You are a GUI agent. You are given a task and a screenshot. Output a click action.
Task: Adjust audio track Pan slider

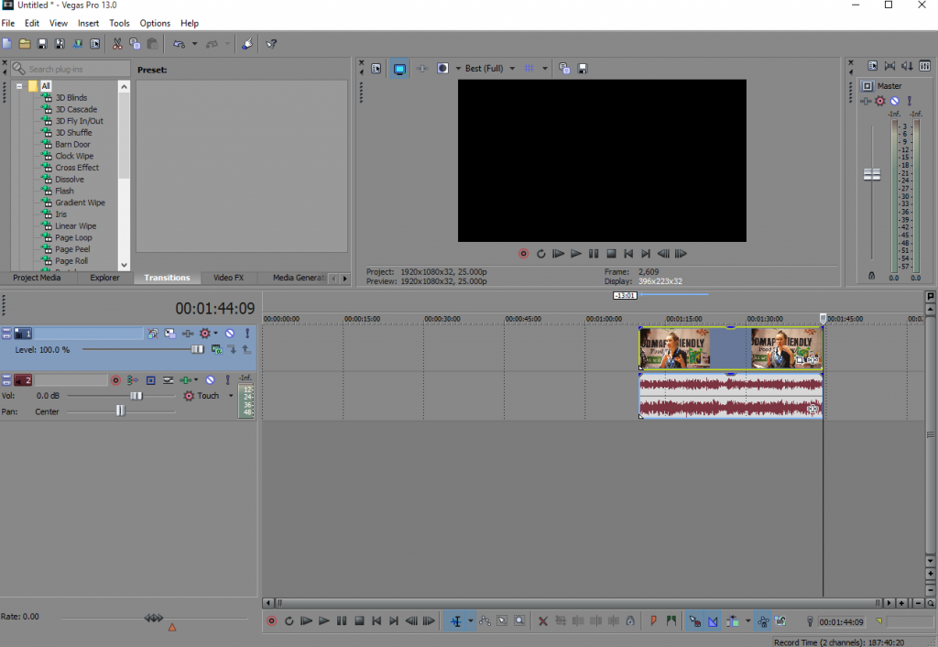tap(121, 411)
